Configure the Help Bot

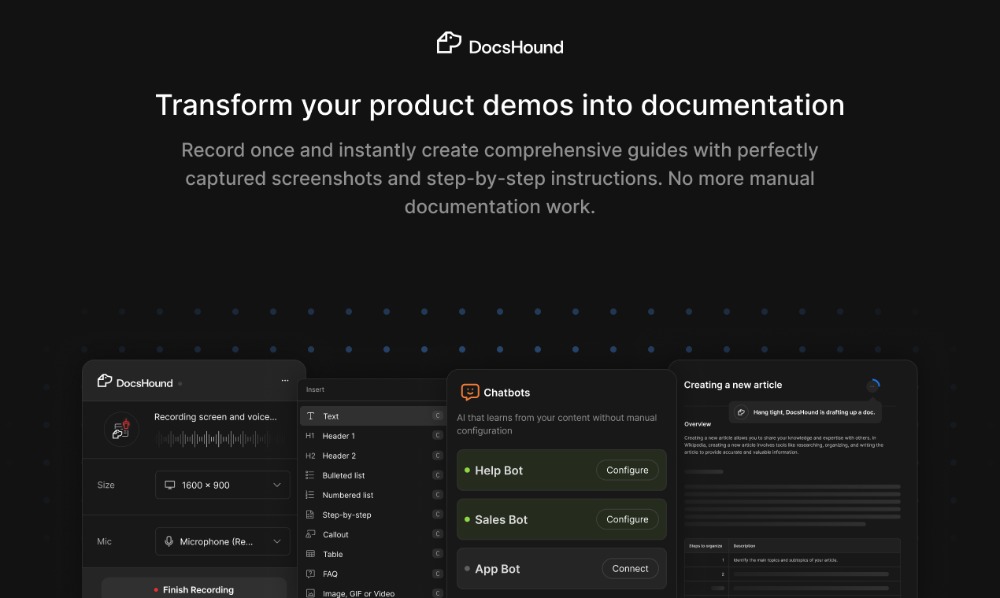point(628,471)
